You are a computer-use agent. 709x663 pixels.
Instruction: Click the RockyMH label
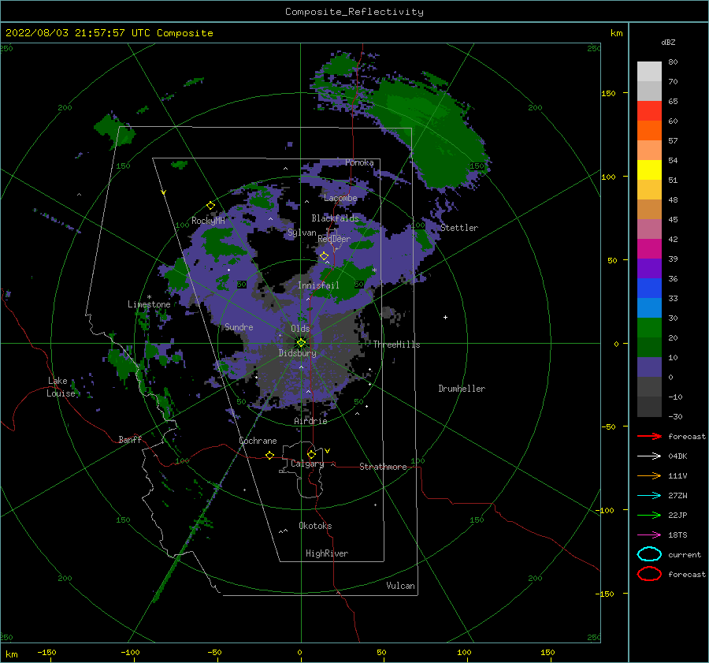[x=208, y=221]
